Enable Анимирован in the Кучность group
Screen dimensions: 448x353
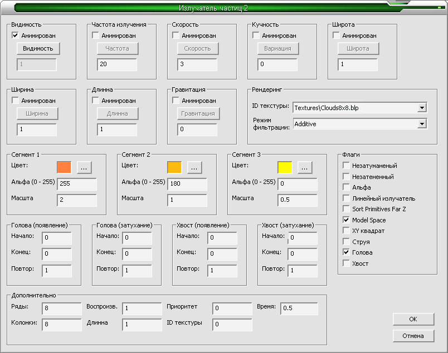pyautogui.click(x=256, y=36)
